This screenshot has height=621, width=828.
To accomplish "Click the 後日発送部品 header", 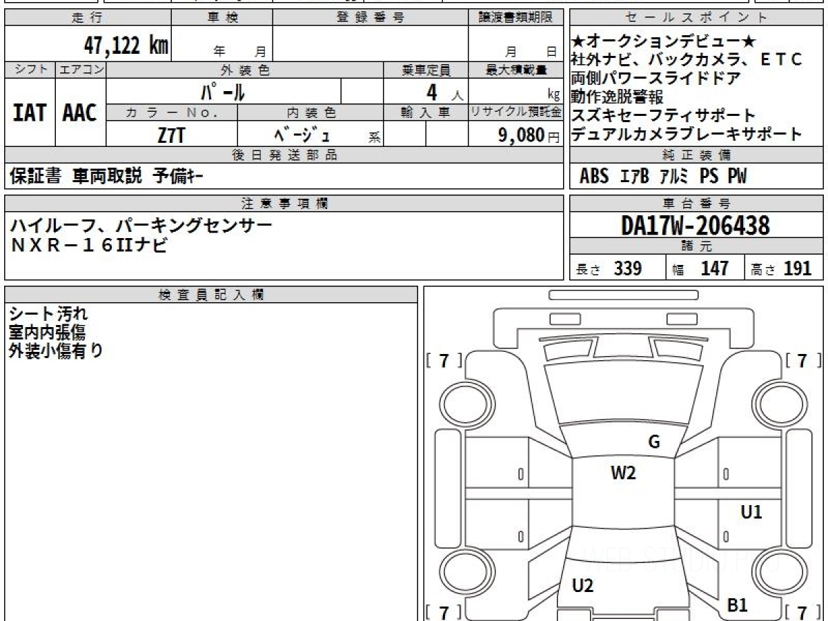I will click(x=284, y=155).
